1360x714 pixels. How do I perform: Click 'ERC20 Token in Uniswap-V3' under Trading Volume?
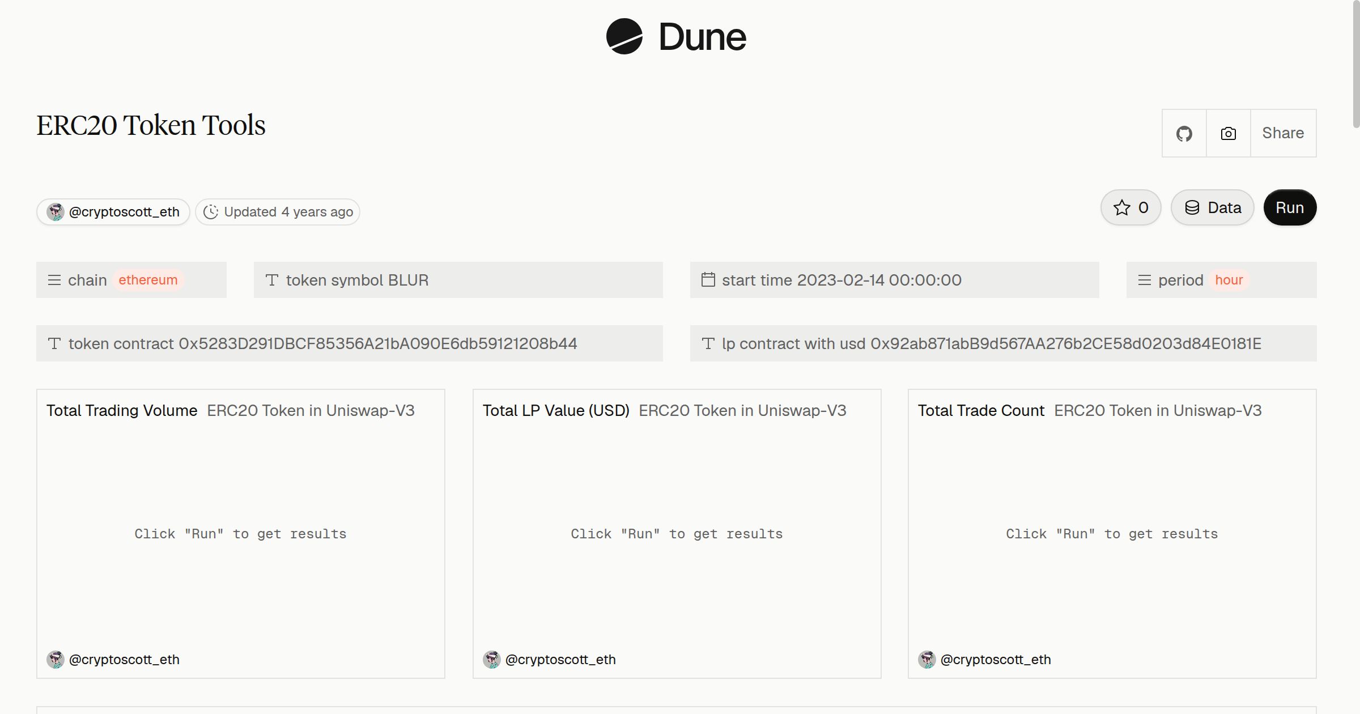click(311, 410)
